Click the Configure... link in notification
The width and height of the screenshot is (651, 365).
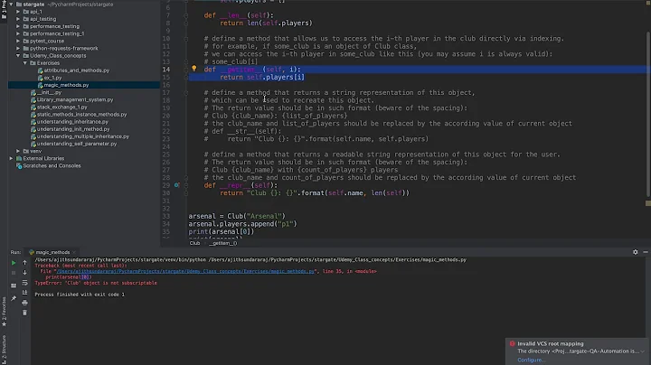531,360
